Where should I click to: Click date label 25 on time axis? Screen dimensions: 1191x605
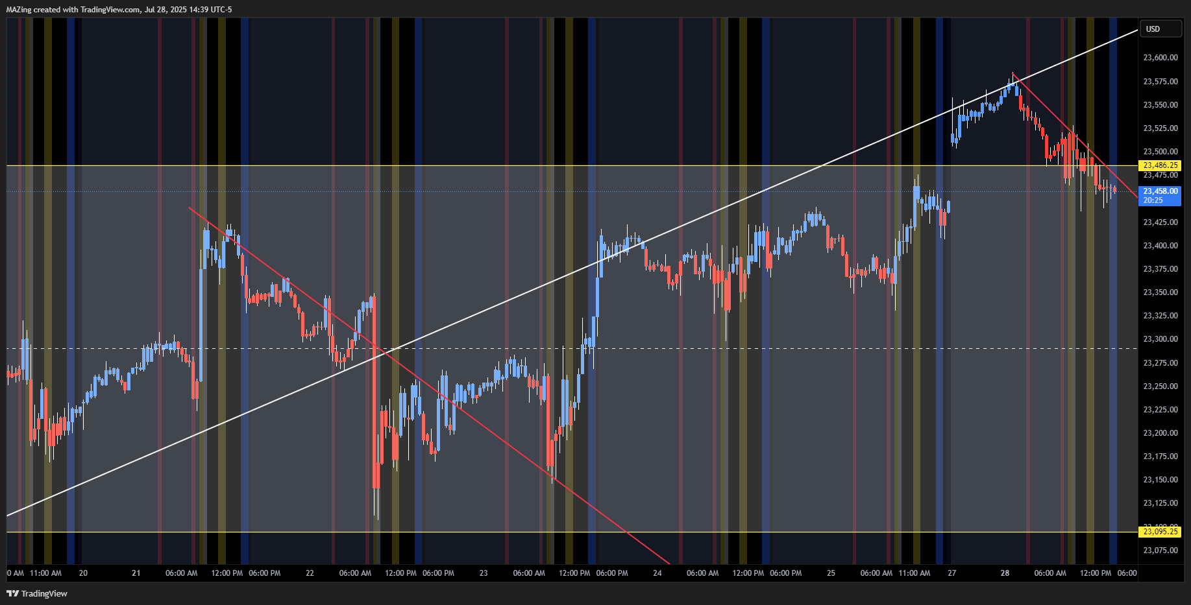click(831, 573)
